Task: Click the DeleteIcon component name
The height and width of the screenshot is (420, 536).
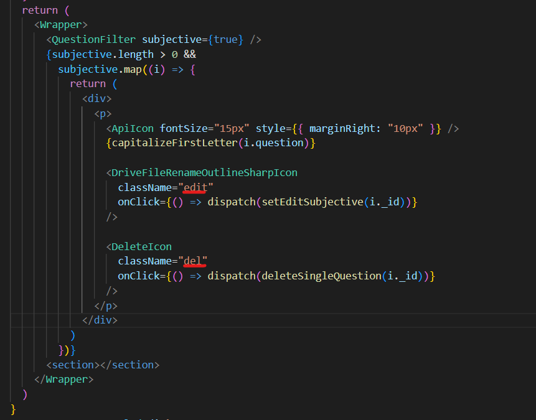Action: click(141, 246)
